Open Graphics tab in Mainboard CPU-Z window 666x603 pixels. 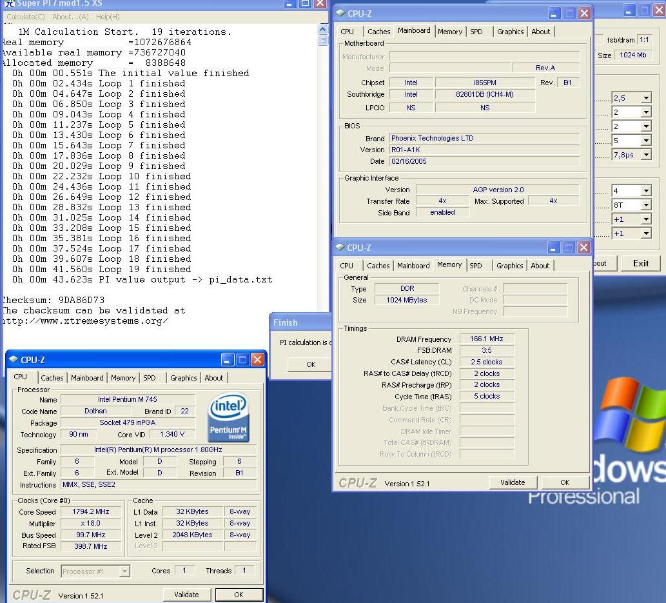click(510, 32)
